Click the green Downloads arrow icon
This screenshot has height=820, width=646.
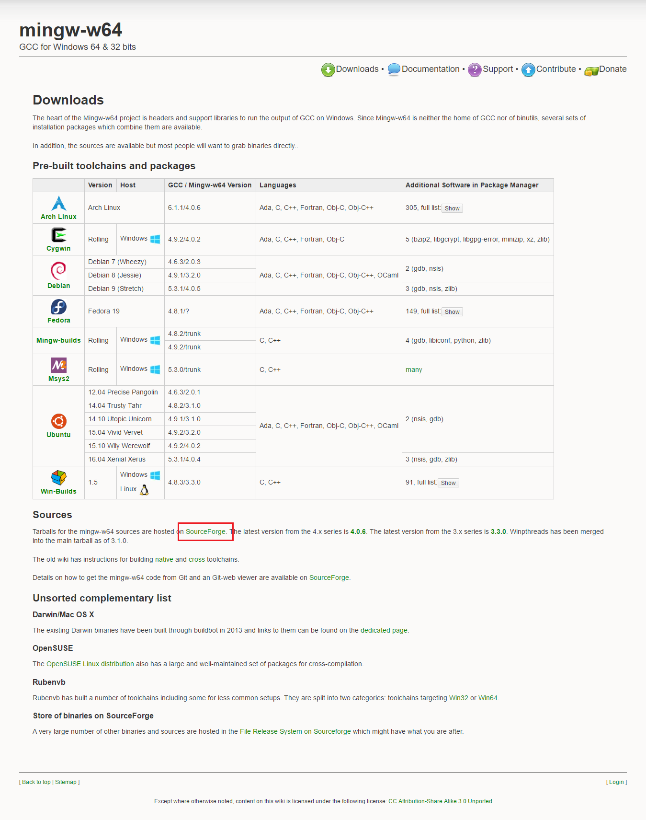point(328,70)
